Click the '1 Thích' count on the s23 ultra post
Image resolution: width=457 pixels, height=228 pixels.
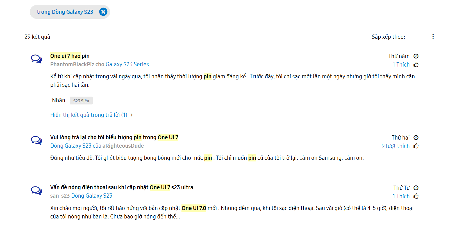[x=401, y=196]
